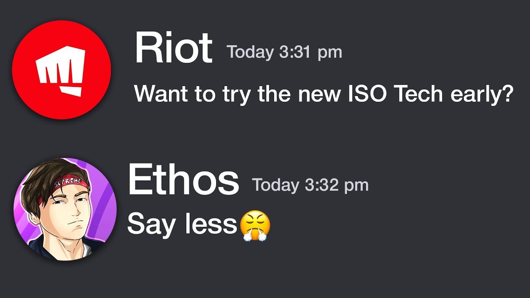
Task: Open the Riot username profile
Action: 173,49
